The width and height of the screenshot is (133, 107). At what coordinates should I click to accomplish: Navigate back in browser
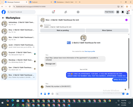tap(2, 6)
